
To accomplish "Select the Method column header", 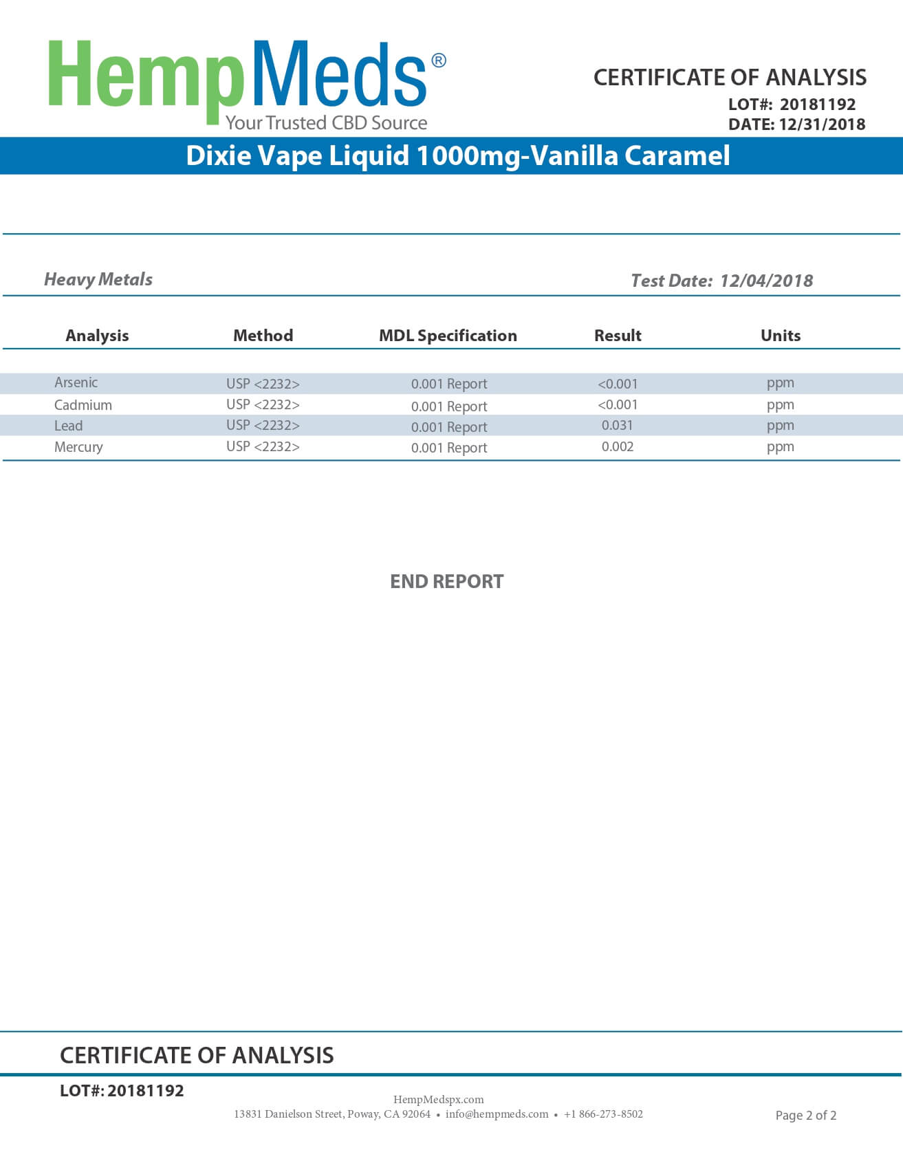I will tap(263, 336).
